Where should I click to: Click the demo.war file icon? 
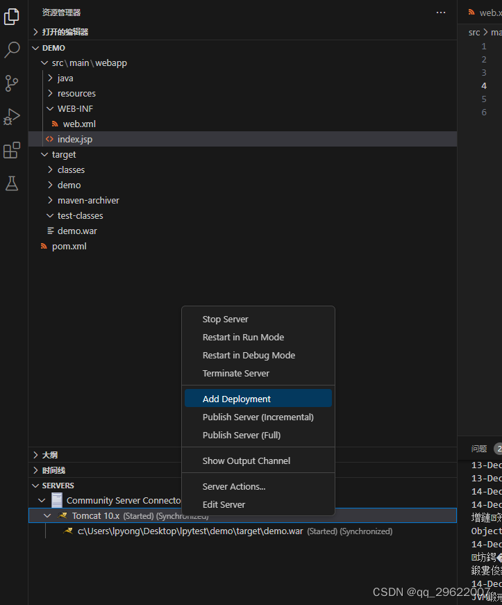point(50,231)
